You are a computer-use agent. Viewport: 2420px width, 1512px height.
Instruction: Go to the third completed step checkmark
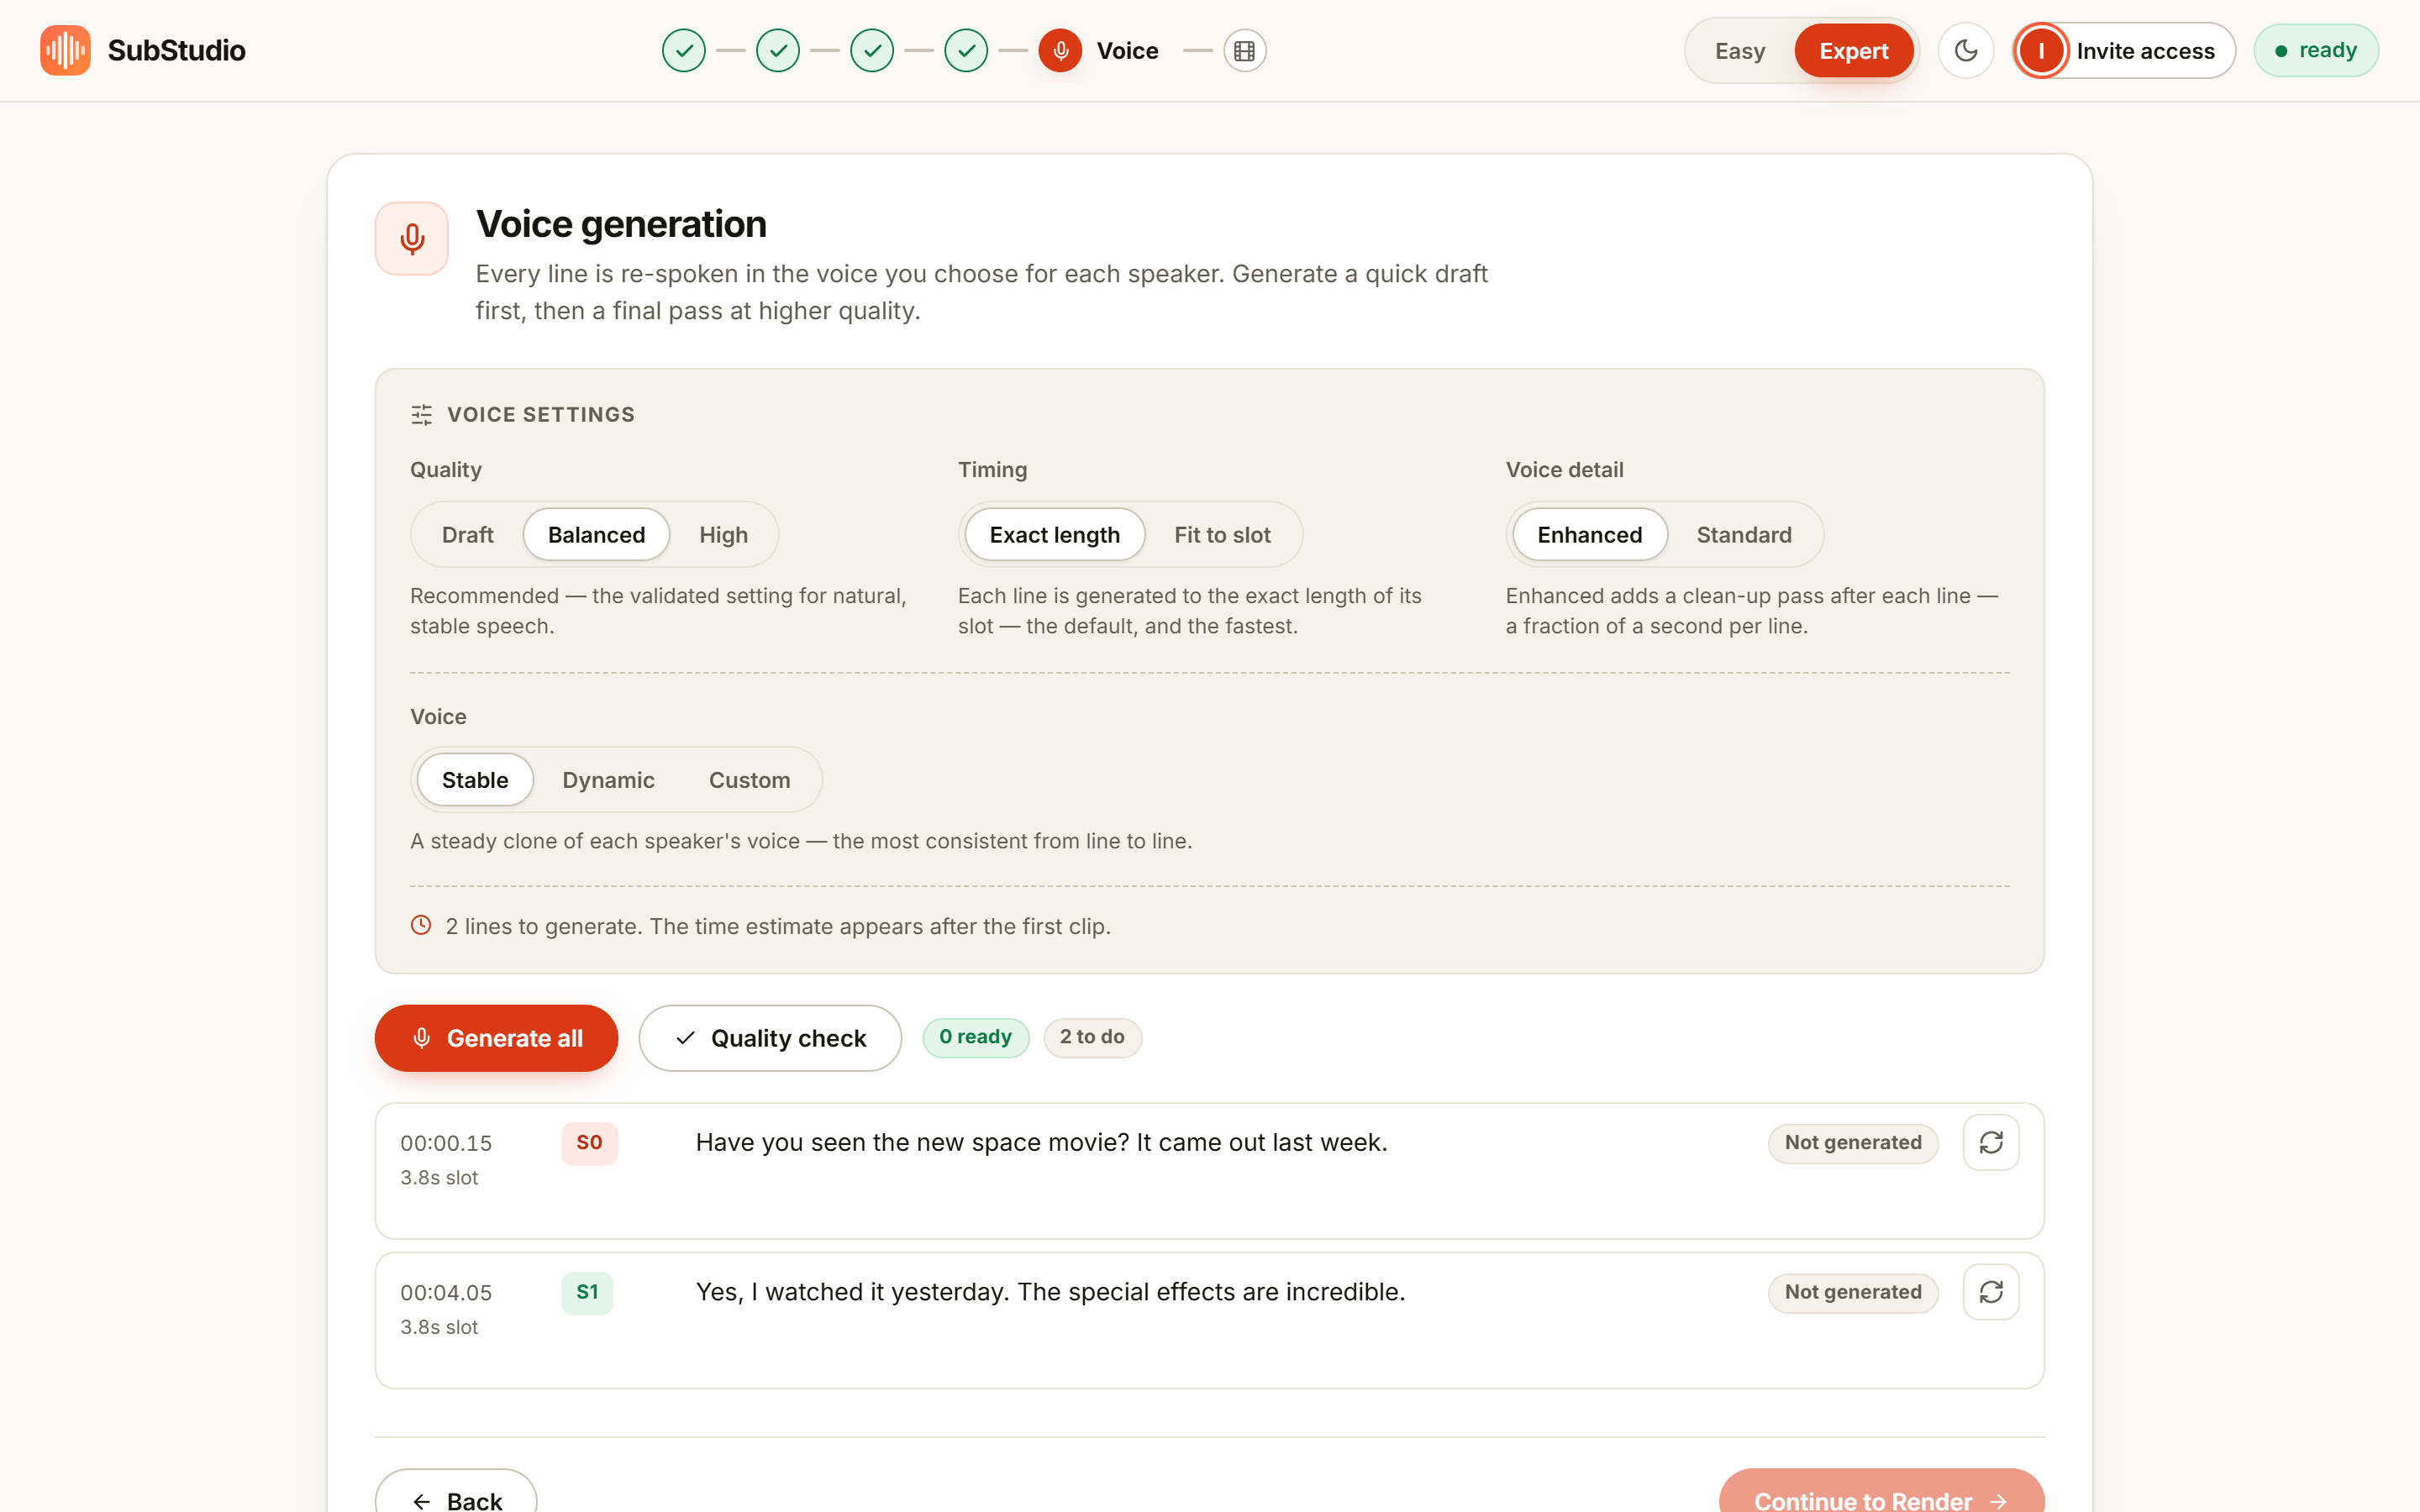pyautogui.click(x=872, y=50)
